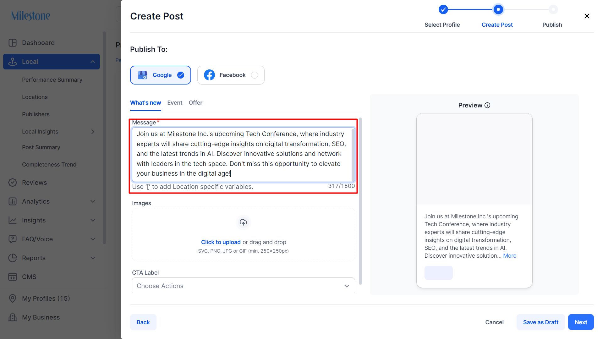Click the My Business building icon

pos(13,317)
